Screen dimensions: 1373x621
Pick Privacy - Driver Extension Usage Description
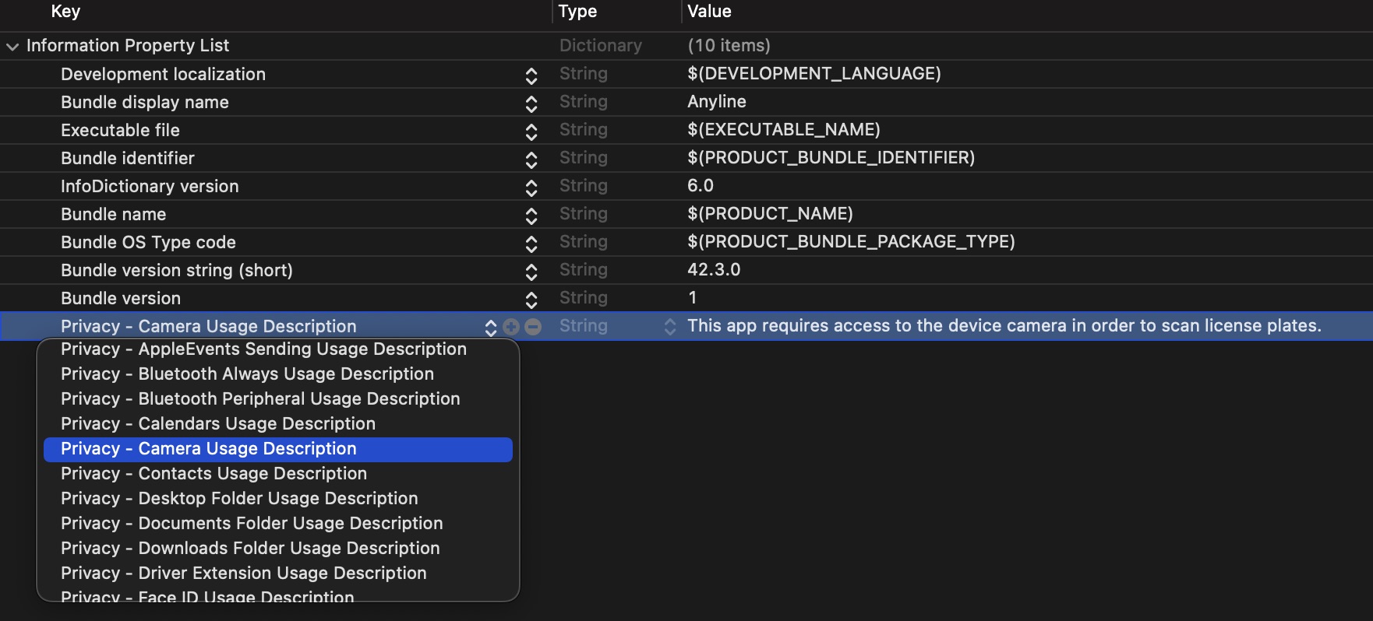(243, 573)
